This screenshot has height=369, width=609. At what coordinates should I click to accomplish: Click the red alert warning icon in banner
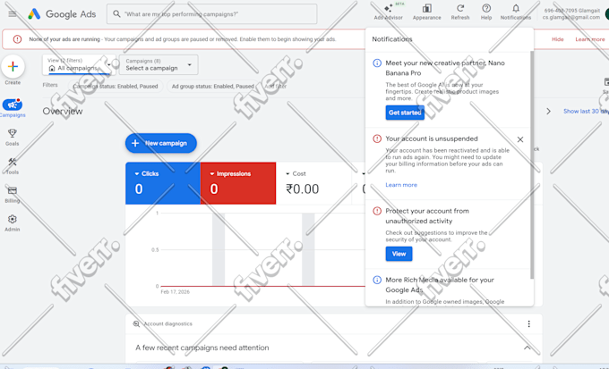coord(17,39)
